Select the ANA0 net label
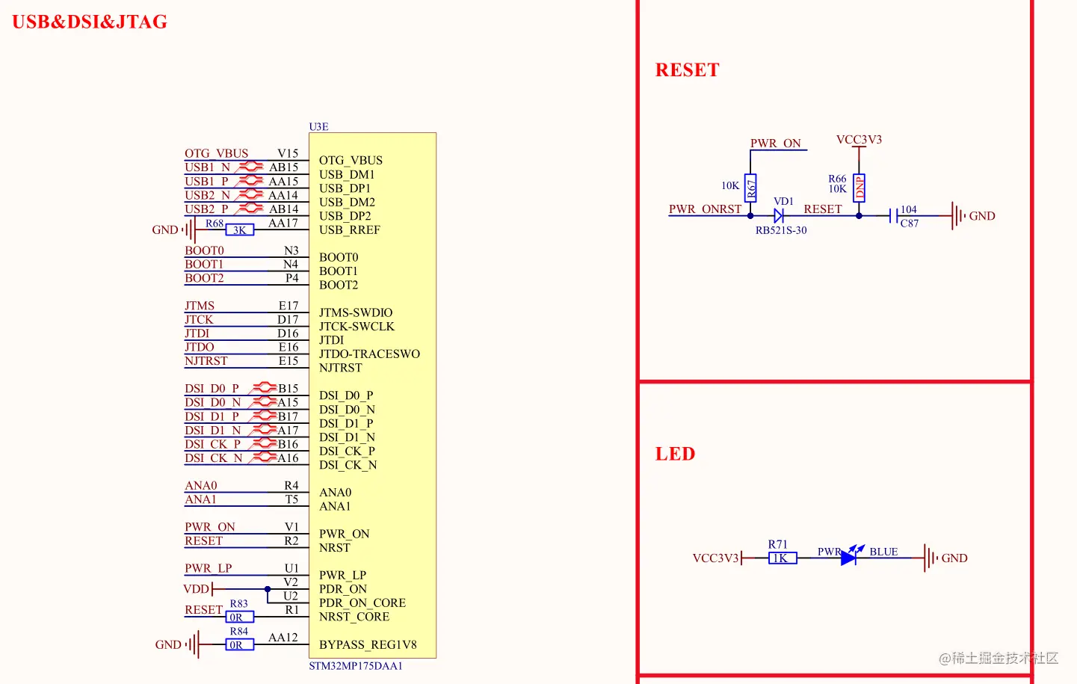Screen dimensions: 1077x684 tap(201, 486)
